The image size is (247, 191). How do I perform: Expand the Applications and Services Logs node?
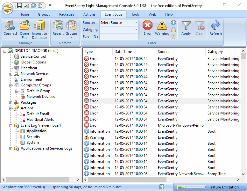coord(11,149)
